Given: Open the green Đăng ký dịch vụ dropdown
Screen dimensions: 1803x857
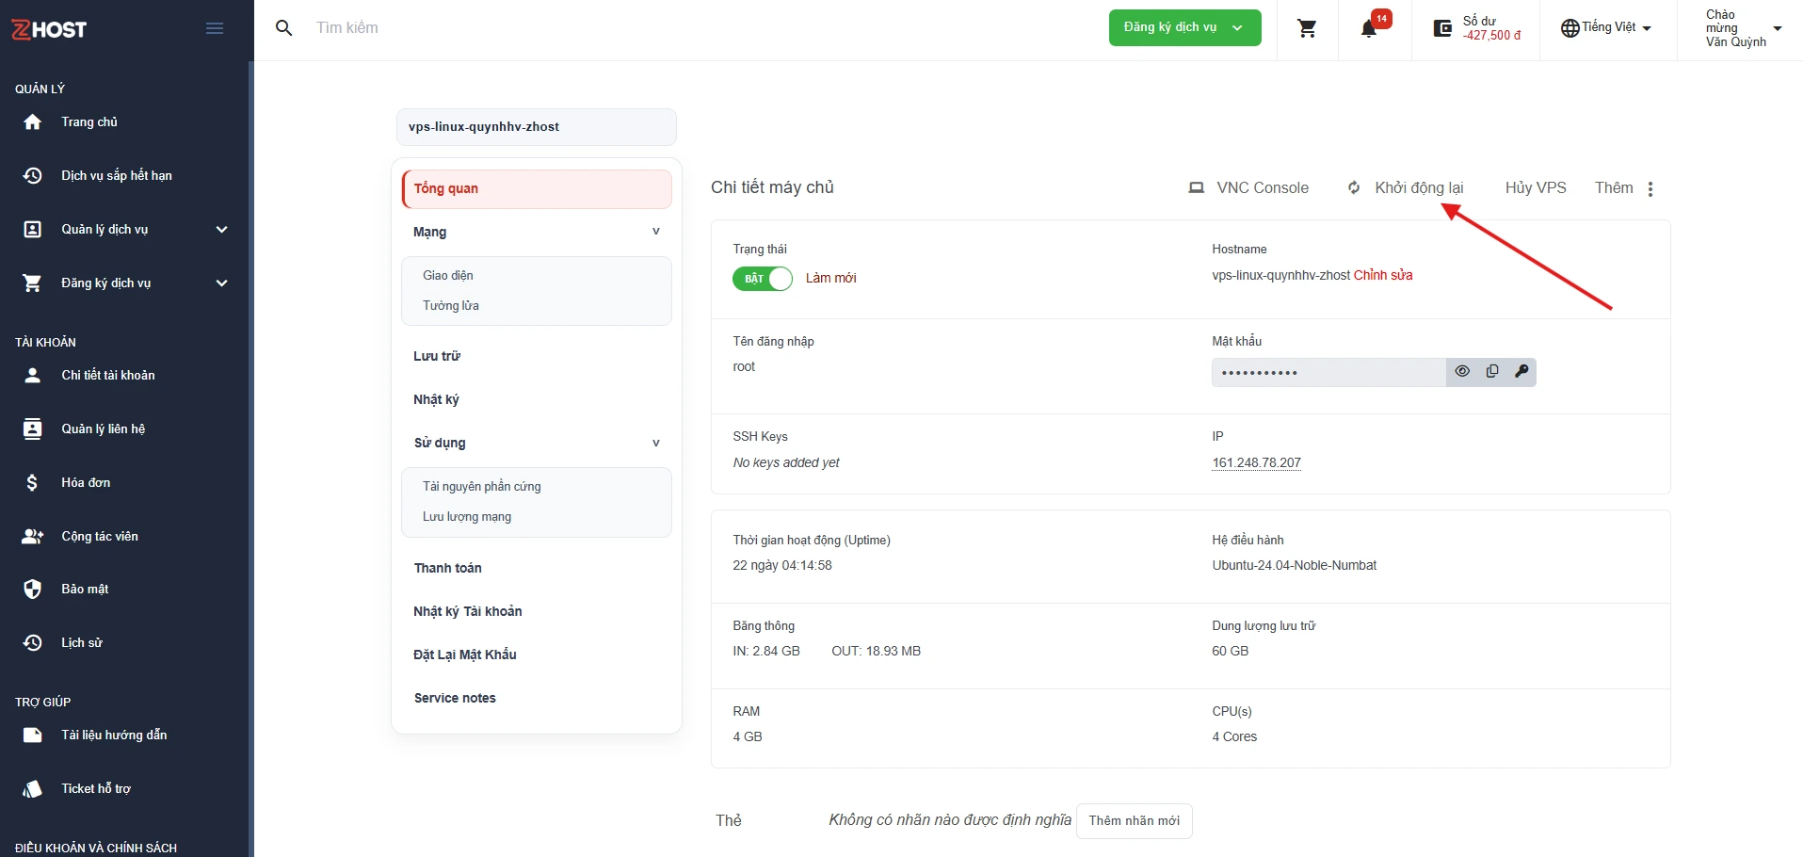Looking at the screenshot, I should [x=1184, y=27].
